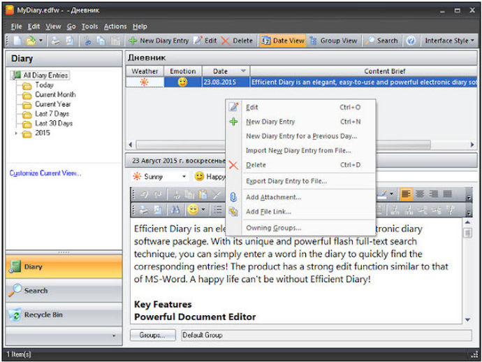The height and width of the screenshot is (362, 482).
Task: Open the Actions menu
Action: click(115, 27)
